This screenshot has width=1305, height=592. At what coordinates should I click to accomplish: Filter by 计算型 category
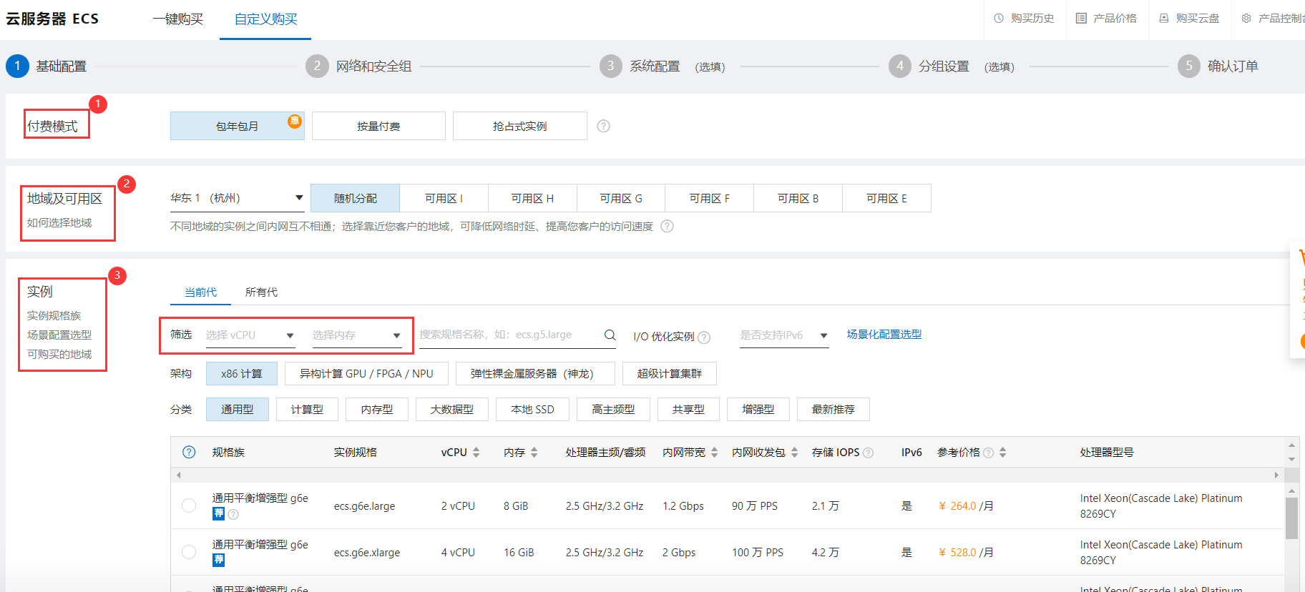[307, 409]
